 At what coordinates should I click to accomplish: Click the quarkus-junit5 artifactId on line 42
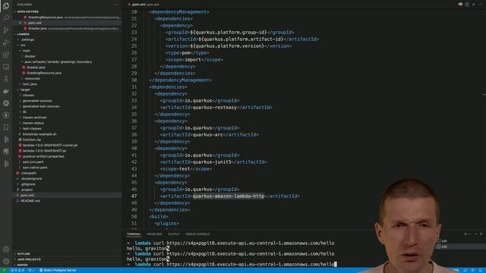click(x=212, y=162)
